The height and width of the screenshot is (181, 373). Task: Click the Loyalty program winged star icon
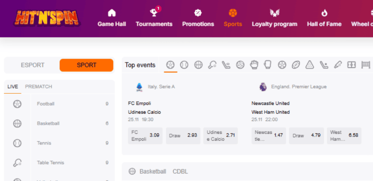pyautogui.click(x=275, y=13)
